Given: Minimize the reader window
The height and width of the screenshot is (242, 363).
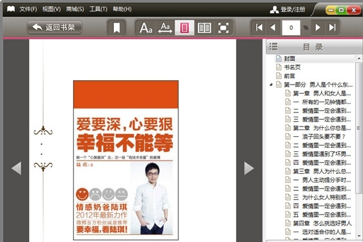Looking at the screenshot, I should (331, 10).
